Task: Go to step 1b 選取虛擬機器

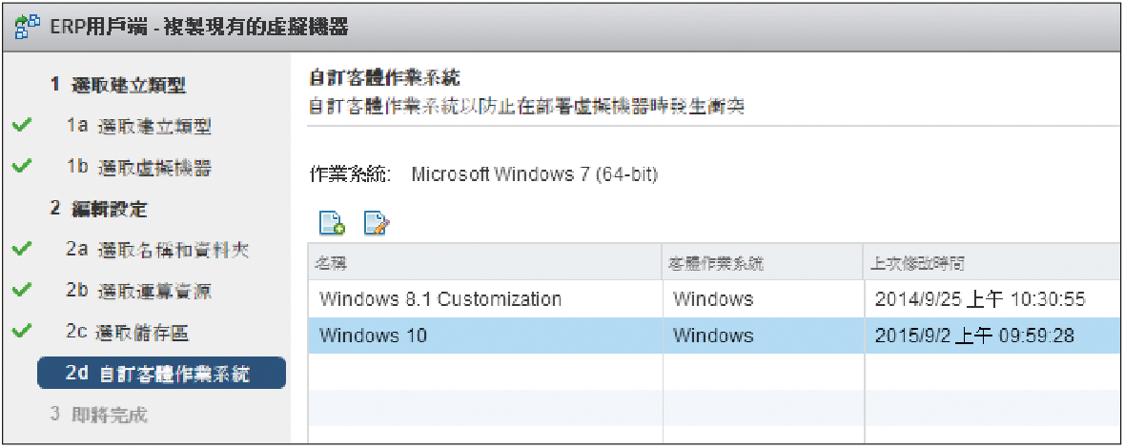Action: tap(138, 168)
